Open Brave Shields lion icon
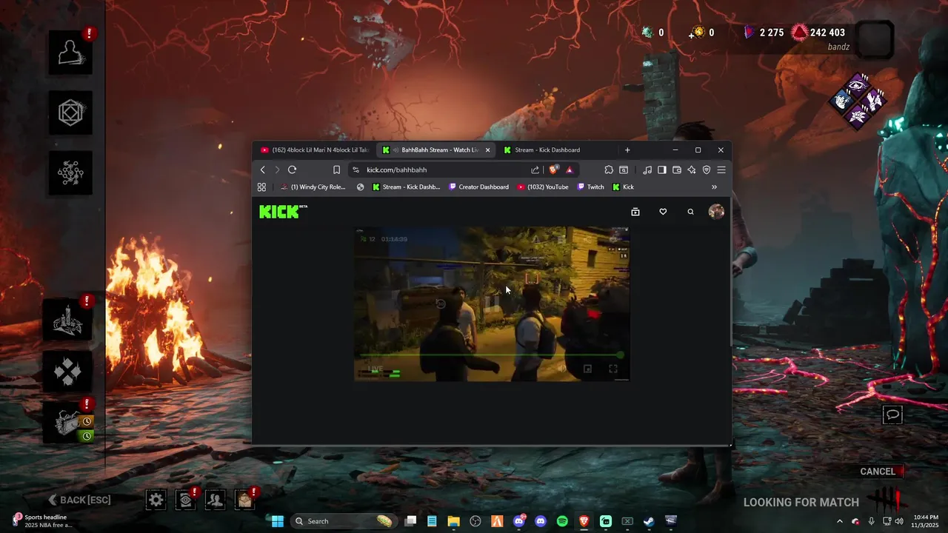The height and width of the screenshot is (533, 948). tap(553, 170)
